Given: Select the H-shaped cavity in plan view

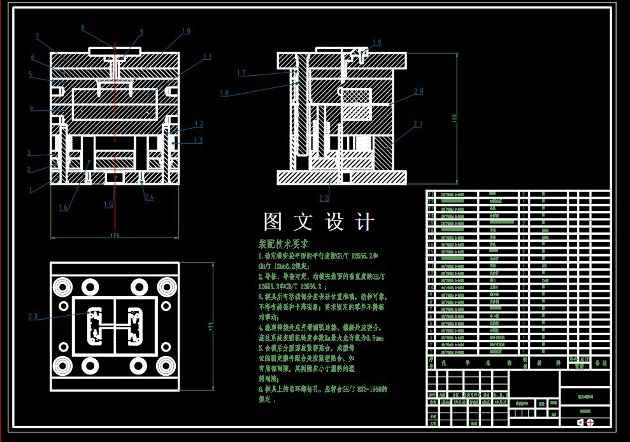Looking at the screenshot, I should tap(115, 326).
